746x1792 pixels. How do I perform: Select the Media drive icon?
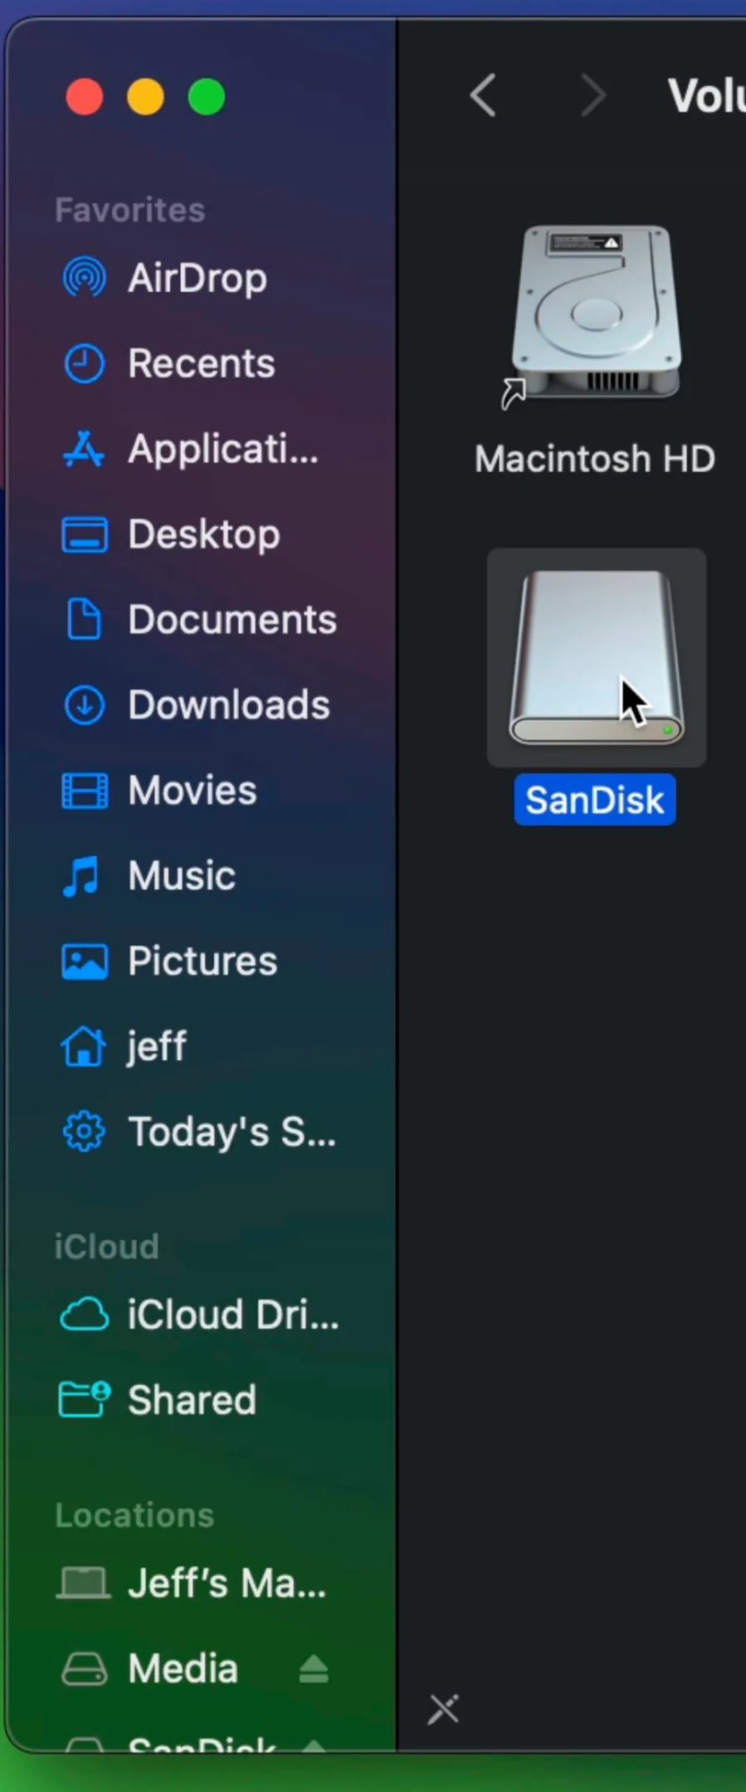pyautogui.click(x=84, y=1668)
